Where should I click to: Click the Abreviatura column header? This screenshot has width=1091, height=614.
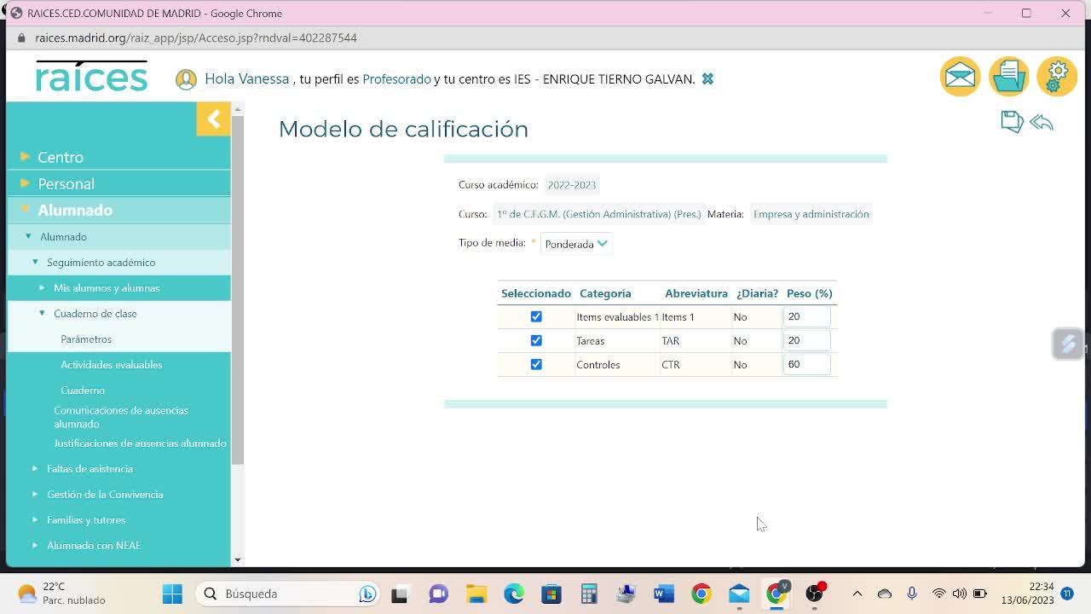click(x=696, y=293)
